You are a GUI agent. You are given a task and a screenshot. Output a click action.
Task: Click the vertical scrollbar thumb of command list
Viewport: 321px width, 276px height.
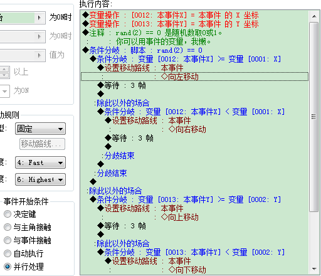314,117
